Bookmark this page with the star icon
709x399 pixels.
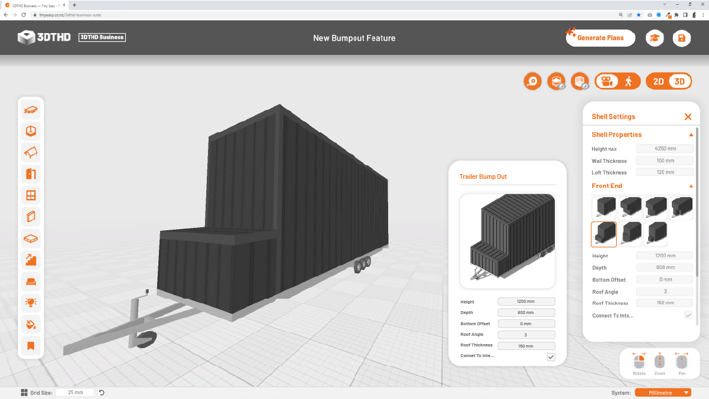tap(639, 15)
